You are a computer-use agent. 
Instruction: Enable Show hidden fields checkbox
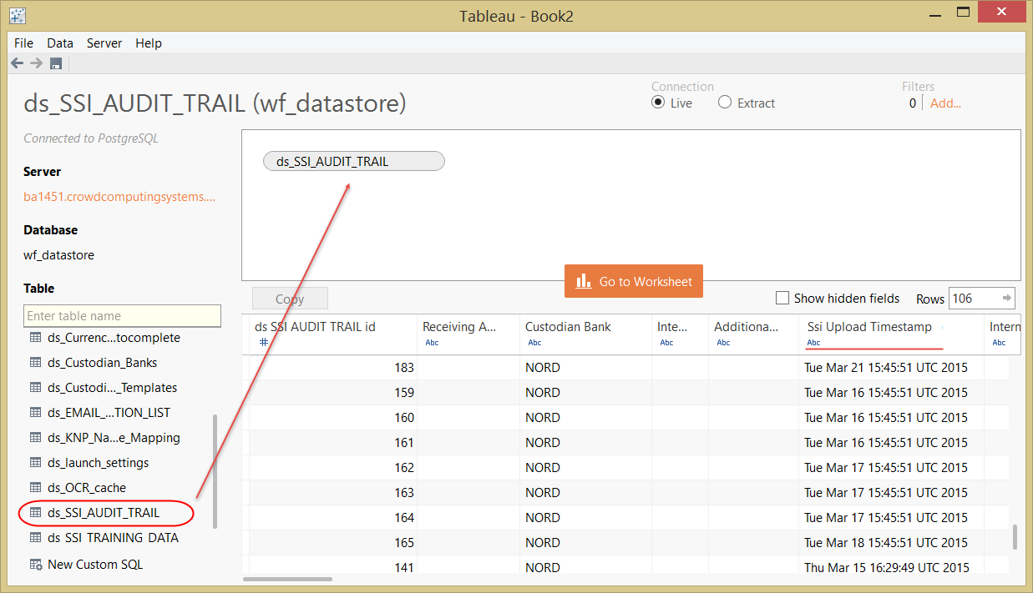782,298
